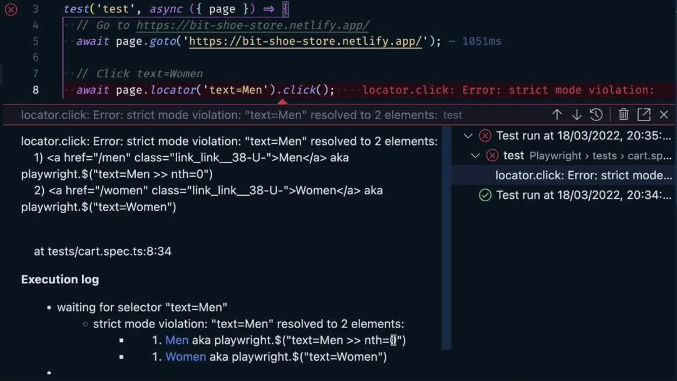Expand the error message header bar
The height and width of the screenshot is (381, 677).
[235, 115]
